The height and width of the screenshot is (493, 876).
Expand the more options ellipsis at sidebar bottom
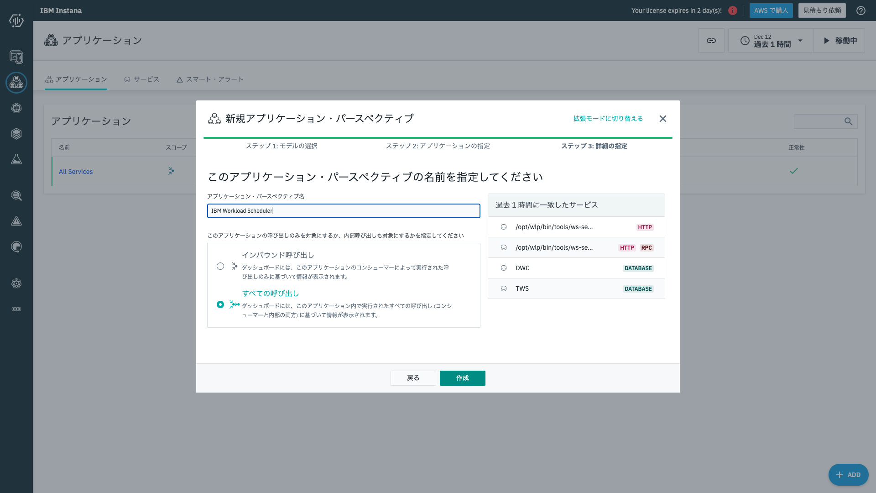16,309
